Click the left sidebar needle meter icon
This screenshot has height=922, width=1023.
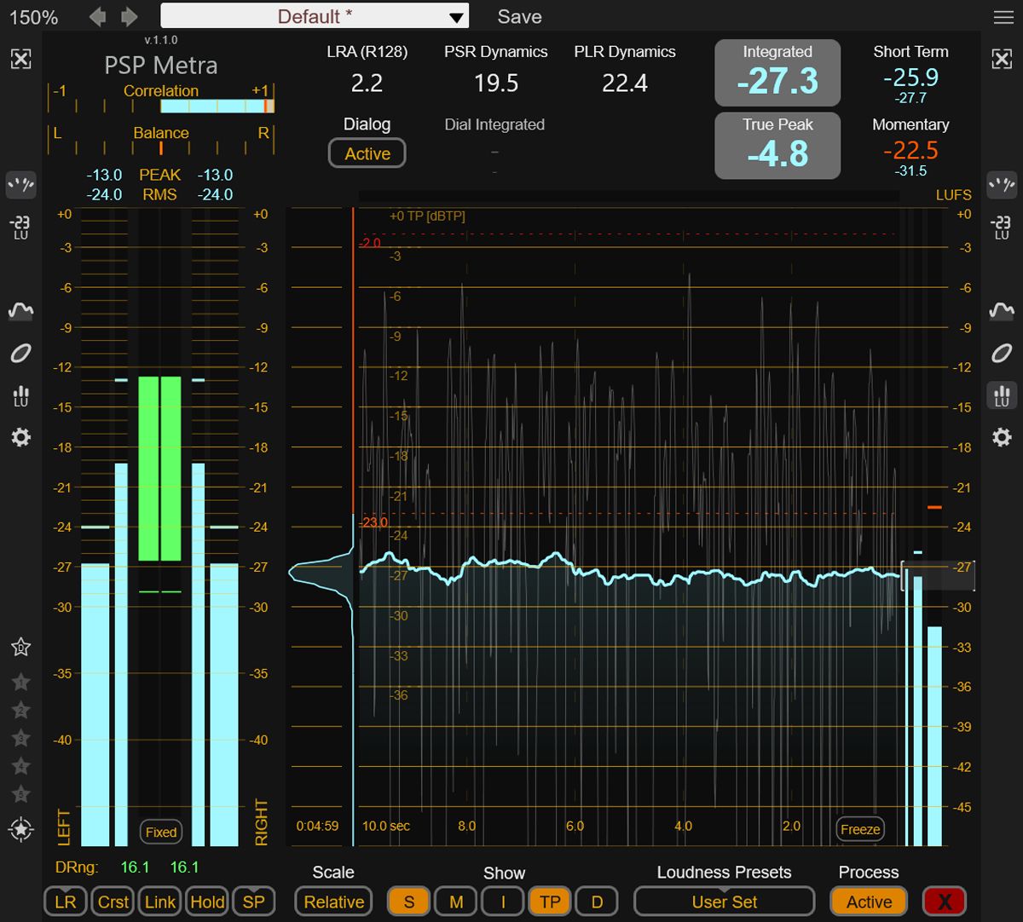21,184
